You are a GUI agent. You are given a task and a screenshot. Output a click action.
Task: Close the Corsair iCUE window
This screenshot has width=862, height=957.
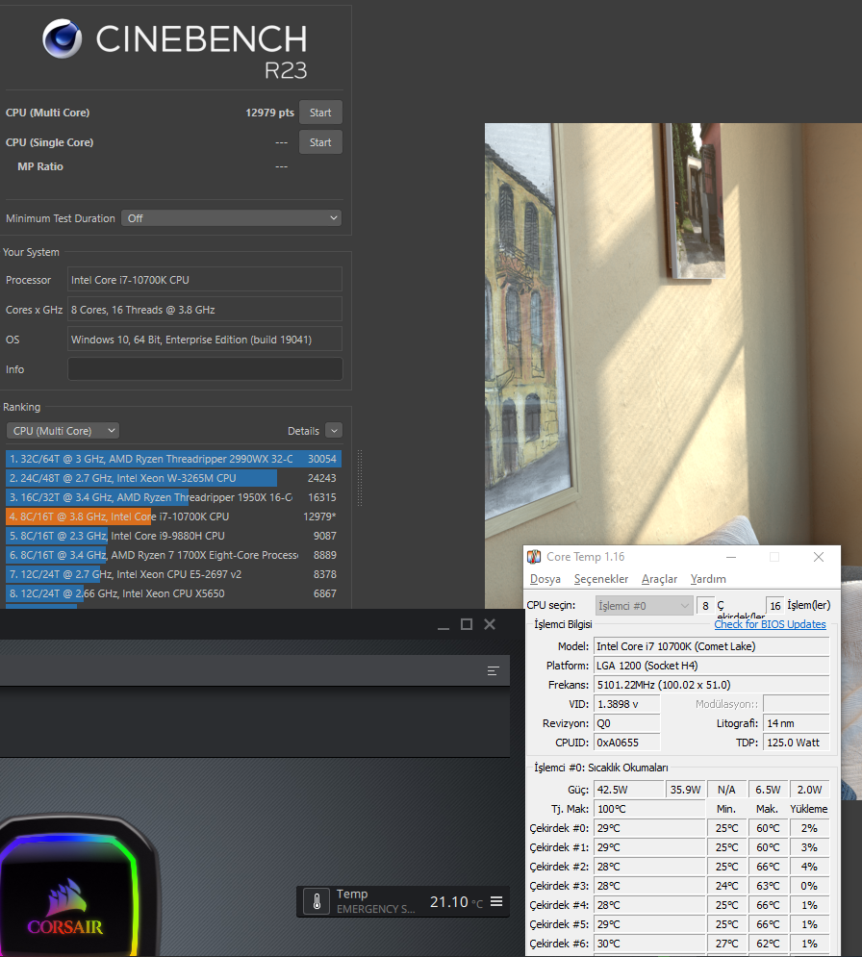click(490, 624)
